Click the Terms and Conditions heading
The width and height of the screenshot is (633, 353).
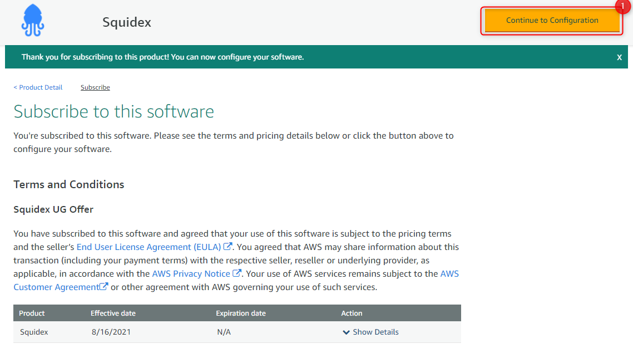tap(68, 185)
